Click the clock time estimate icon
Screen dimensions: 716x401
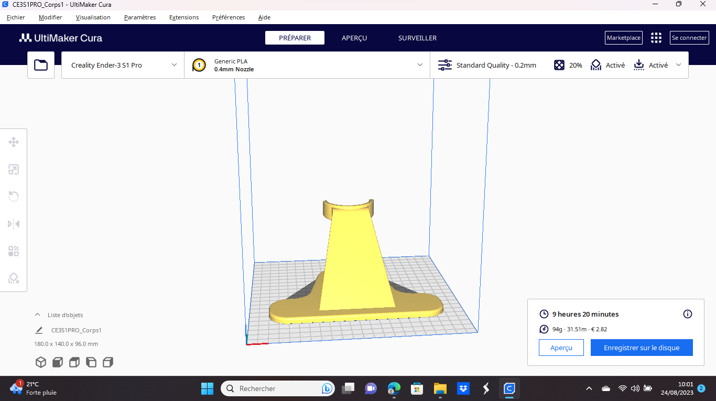click(544, 314)
